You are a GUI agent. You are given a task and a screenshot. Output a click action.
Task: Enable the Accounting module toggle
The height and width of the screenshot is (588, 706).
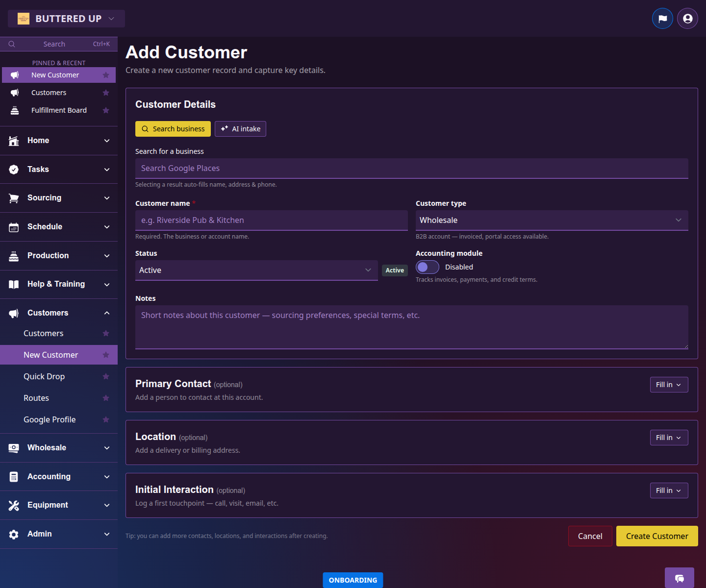tap(427, 267)
